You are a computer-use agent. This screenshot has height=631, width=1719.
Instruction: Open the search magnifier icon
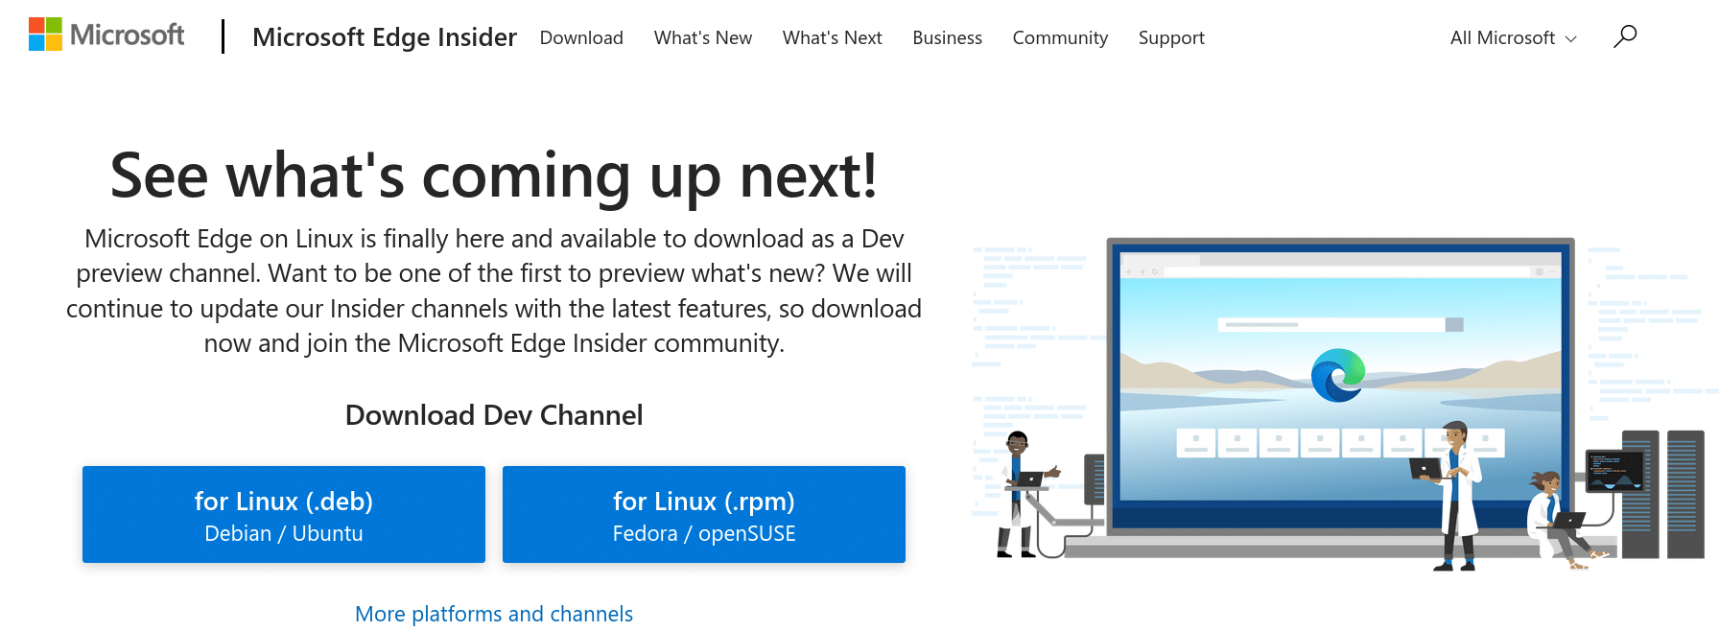[1625, 36]
